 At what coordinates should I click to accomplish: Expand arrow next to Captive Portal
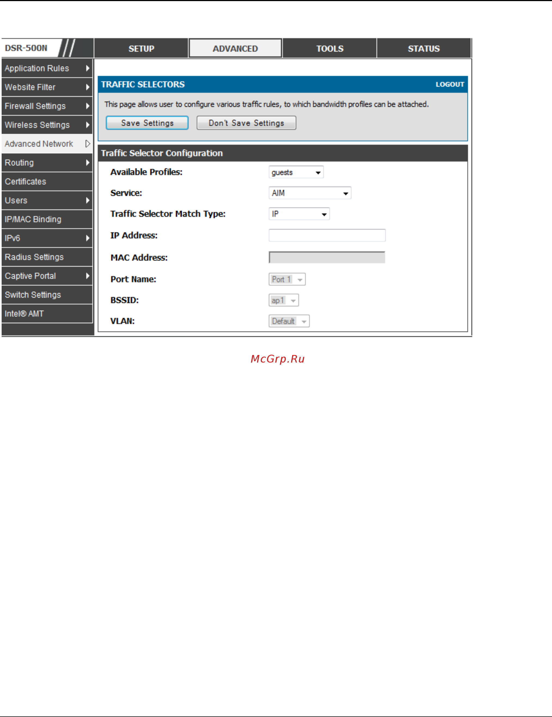[88, 276]
